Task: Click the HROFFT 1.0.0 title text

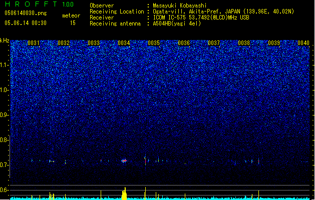Action: point(39,4)
